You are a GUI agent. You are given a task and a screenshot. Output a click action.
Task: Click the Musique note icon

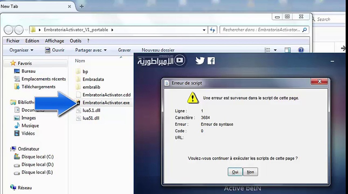17,126
